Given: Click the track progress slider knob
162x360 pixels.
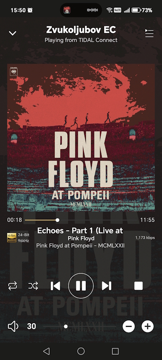Looking at the screenshot, I should [x=58, y=220].
